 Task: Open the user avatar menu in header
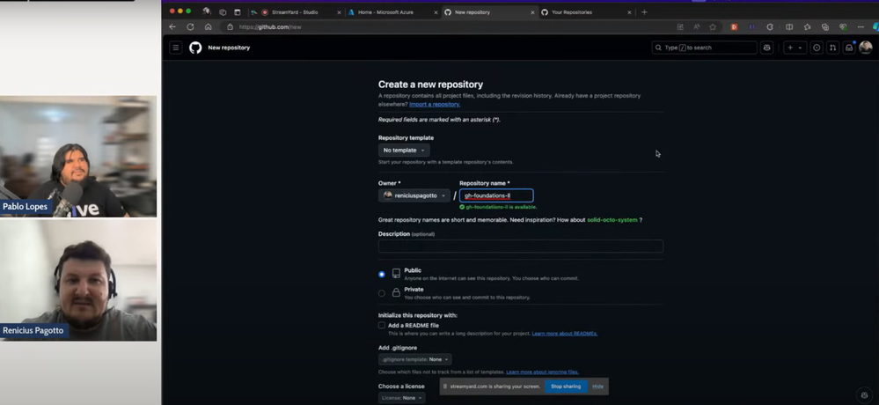tap(866, 48)
